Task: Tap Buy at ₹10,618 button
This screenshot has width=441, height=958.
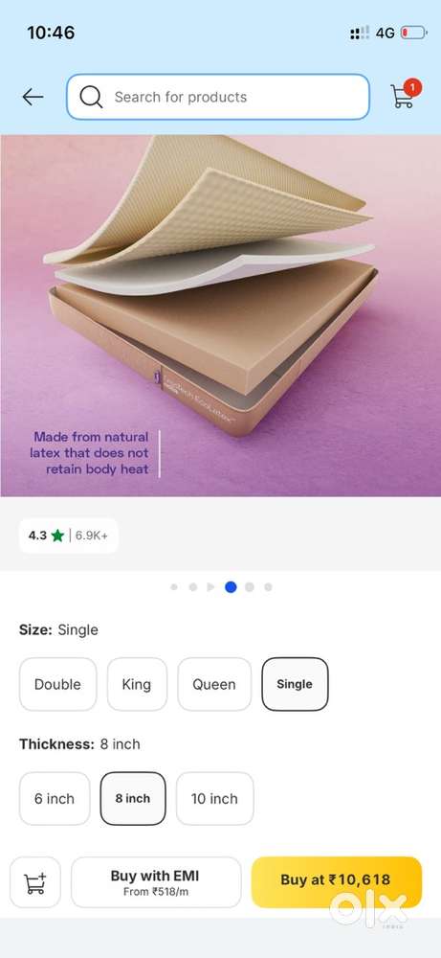Action: point(336,882)
